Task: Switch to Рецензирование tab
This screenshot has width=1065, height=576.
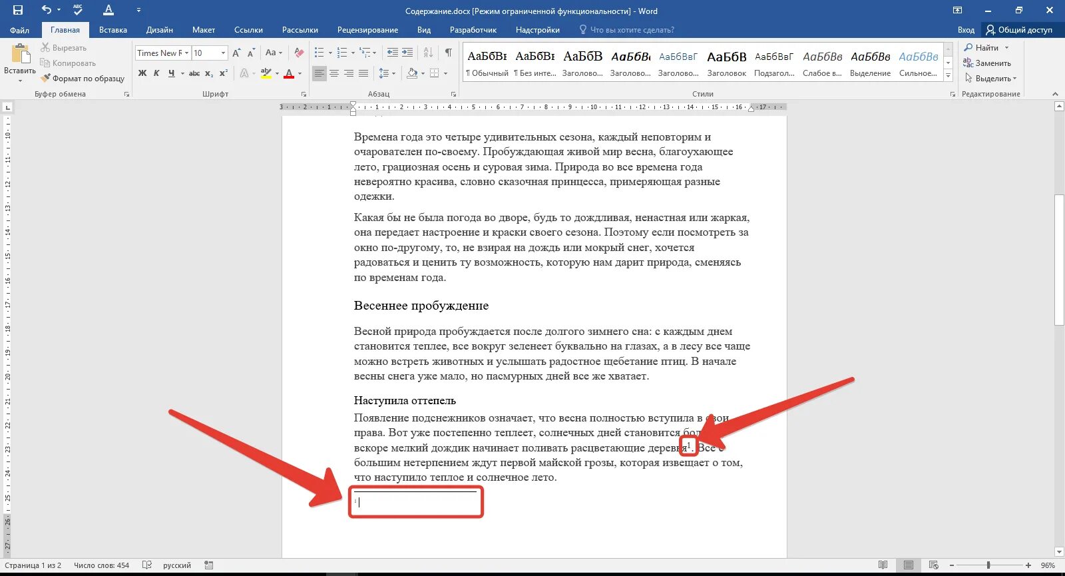Action: (x=367, y=30)
